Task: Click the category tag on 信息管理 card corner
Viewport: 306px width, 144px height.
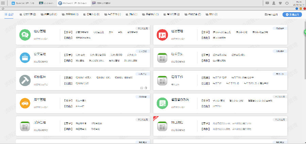Action: point(143,28)
